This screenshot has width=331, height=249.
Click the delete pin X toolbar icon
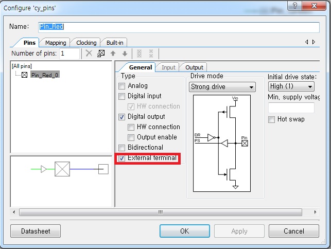click(89, 54)
